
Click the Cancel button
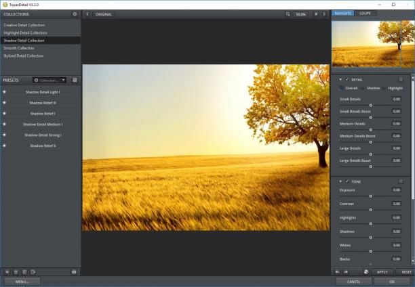coord(353,282)
